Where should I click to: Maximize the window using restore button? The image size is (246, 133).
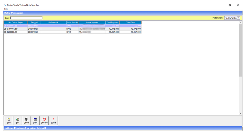[230, 5]
